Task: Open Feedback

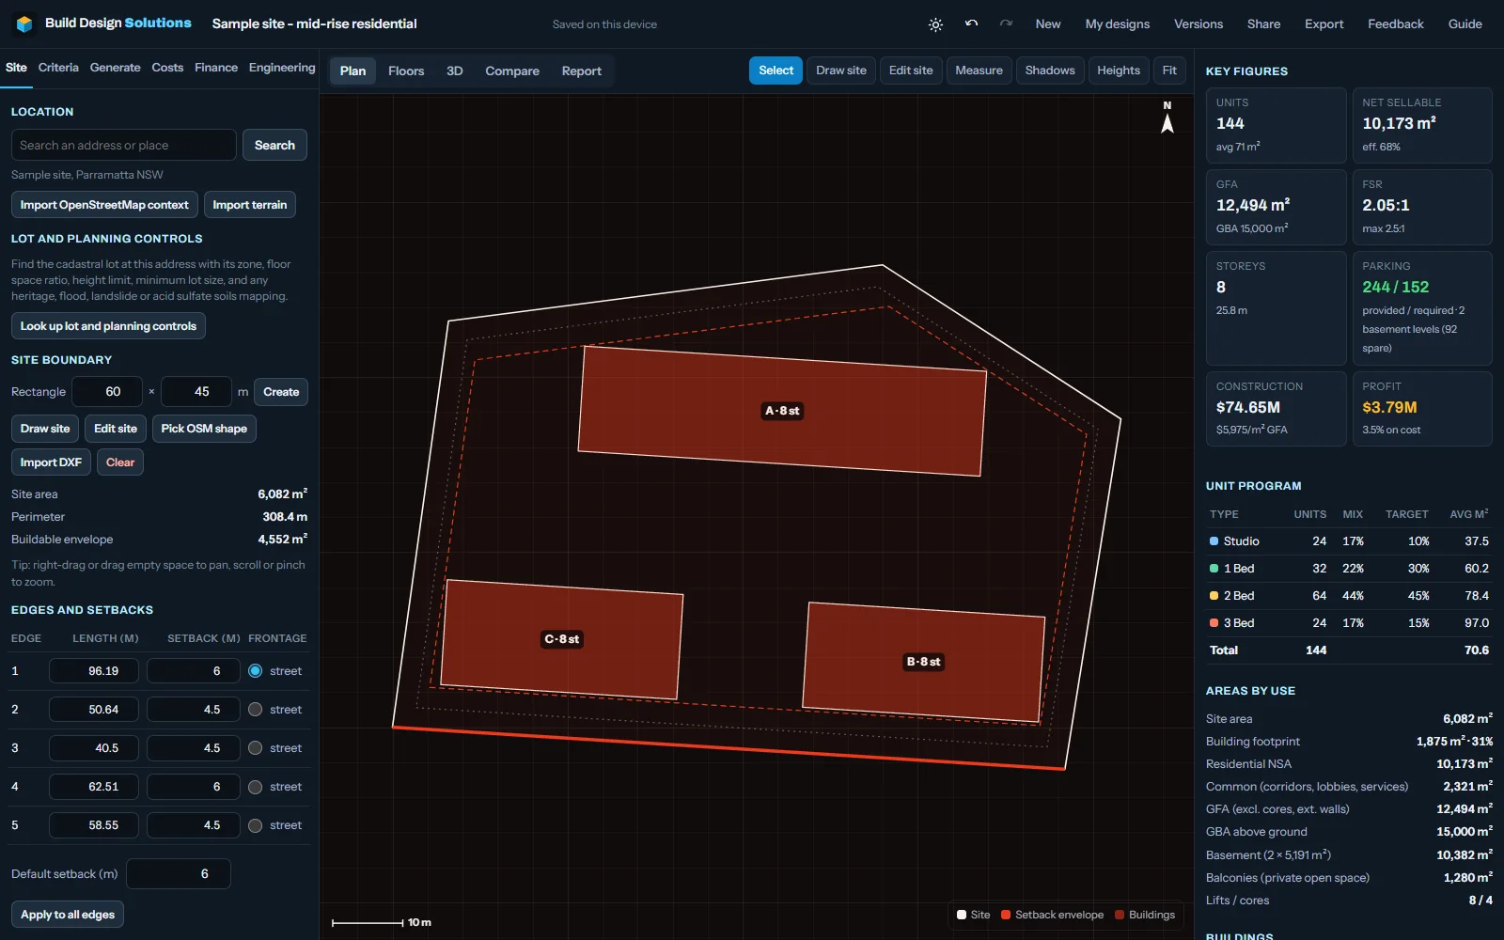Action: pyautogui.click(x=1395, y=24)
